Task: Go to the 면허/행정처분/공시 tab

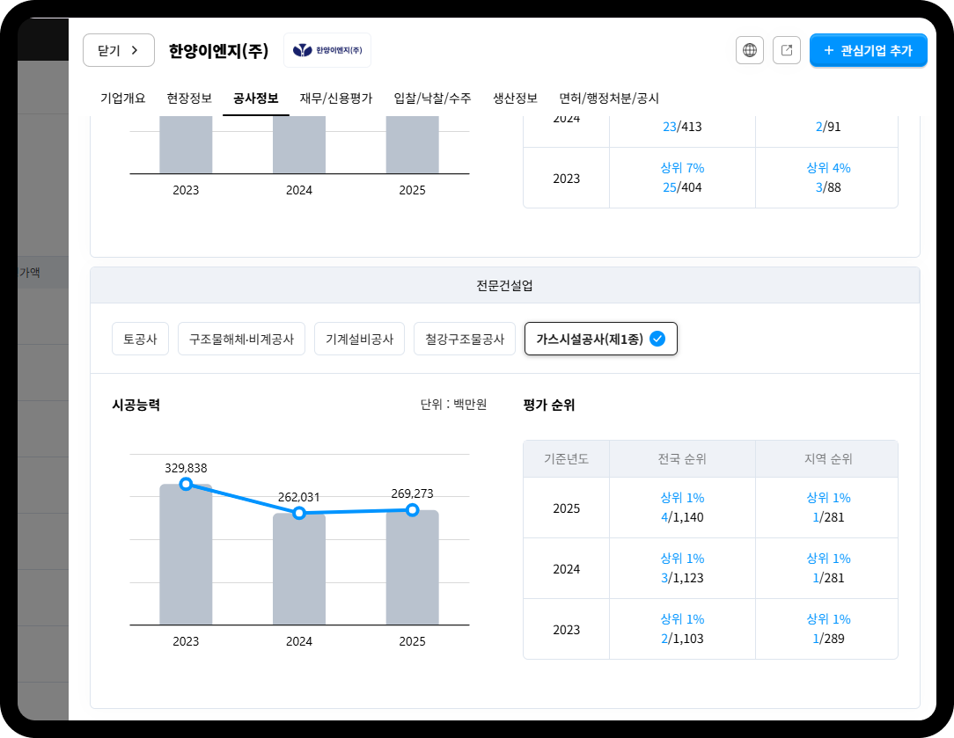Action: pyautogui.click(x=609, y=98)
